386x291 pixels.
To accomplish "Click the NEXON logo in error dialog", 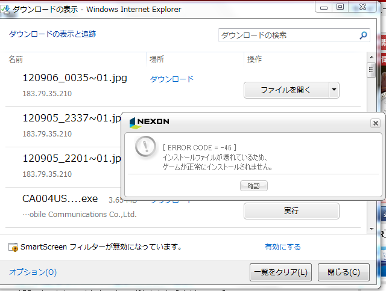I will (x=150, y=123).
